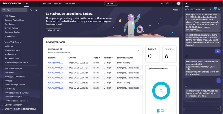Open case WCASE0001072
The image size is (223, 114).
pos(56,63)
